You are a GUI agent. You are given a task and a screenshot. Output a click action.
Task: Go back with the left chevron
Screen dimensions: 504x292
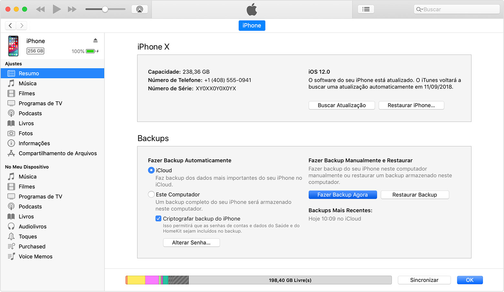click(x=10, y=25)
